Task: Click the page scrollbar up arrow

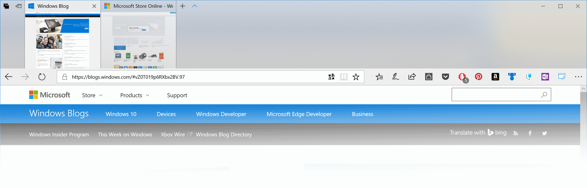Action: point(583,89)
